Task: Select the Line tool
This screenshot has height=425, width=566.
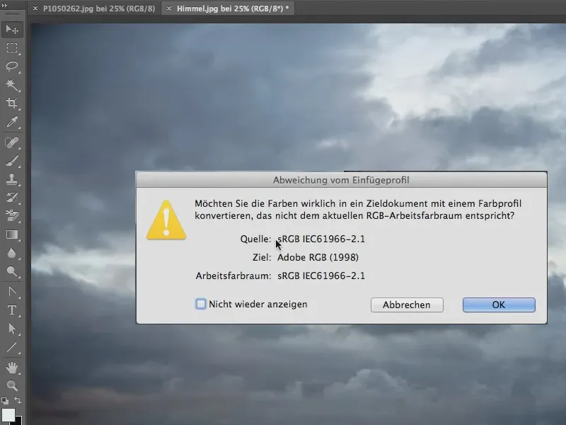Action: [12, 347]
